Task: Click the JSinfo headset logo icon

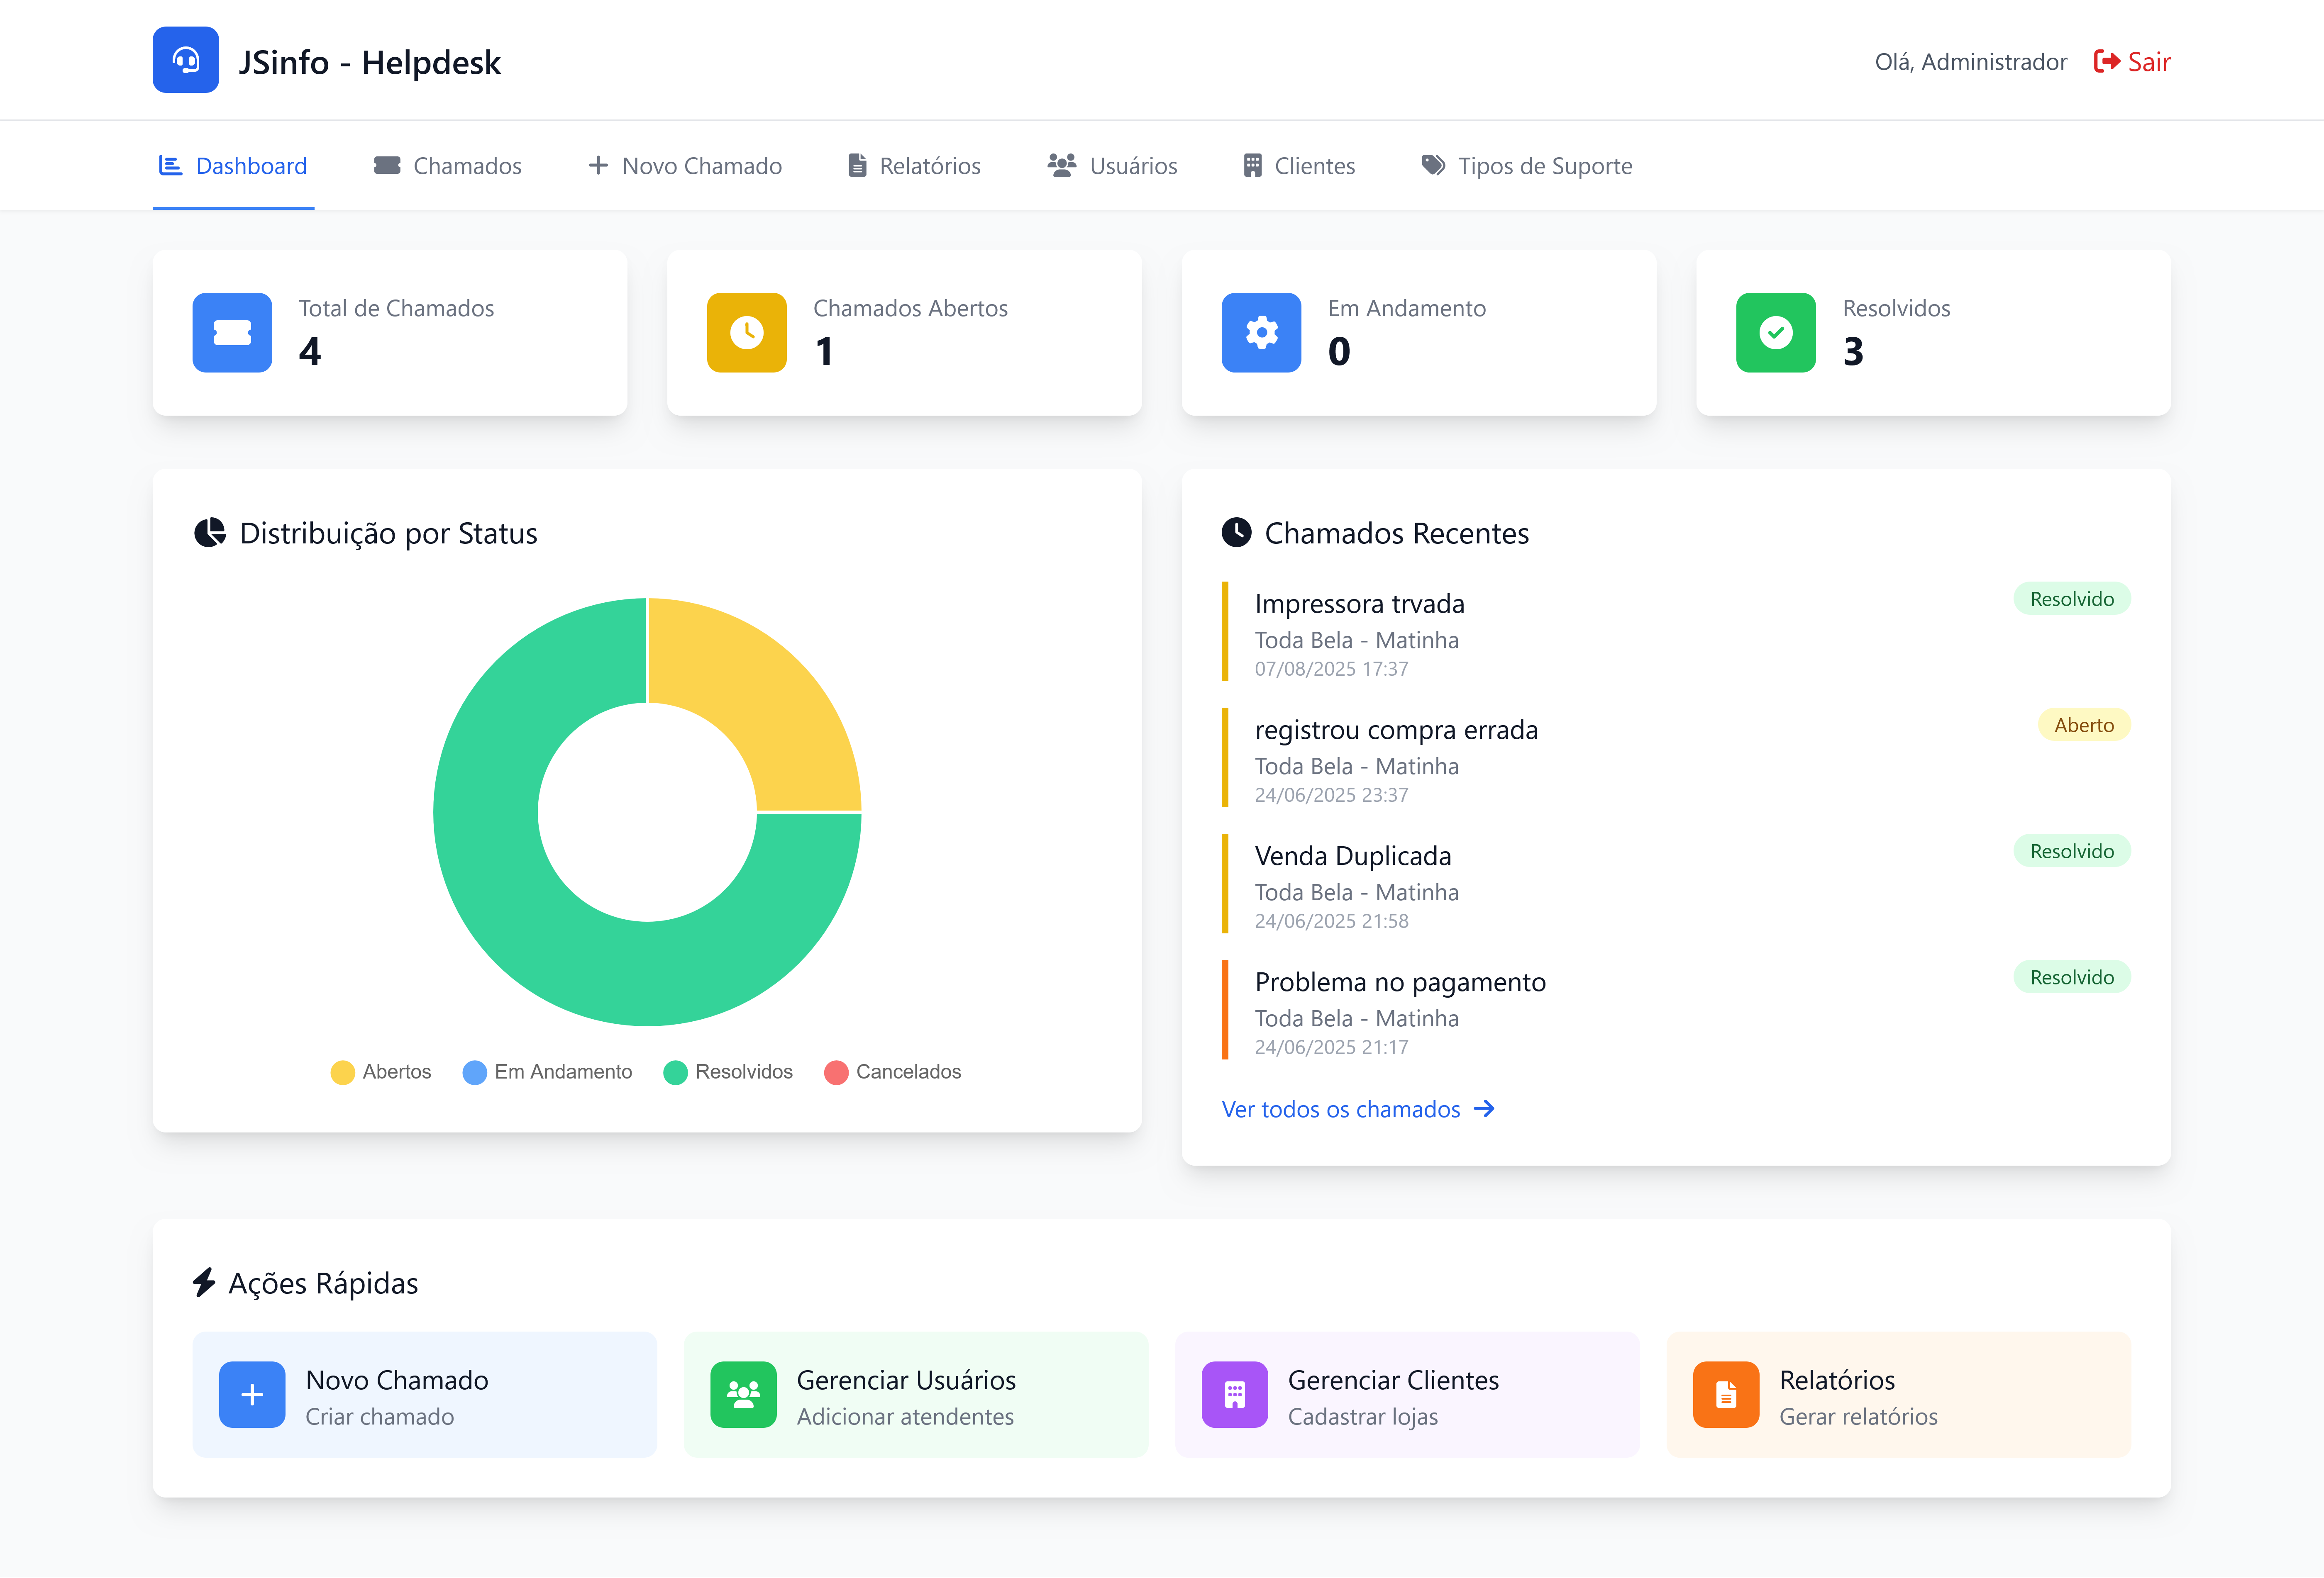Action: (x=185, y=60)
